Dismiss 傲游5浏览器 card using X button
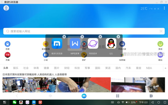Viewport: 168px width, 105px height. coord(64,37)
